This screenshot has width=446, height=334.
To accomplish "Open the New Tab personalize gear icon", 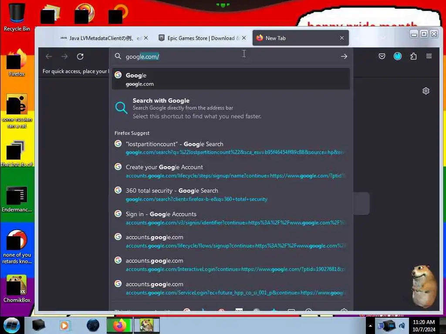I will pos(426,91).
